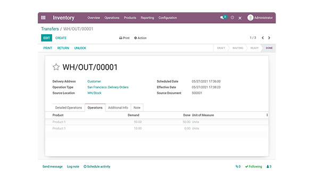Sort by the Done column header
Viewport: 314px width, 192px height.
click(x=187, y=115)
